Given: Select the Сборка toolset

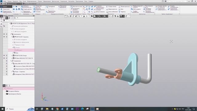Looking at the screenshot, I should [6, 6].
